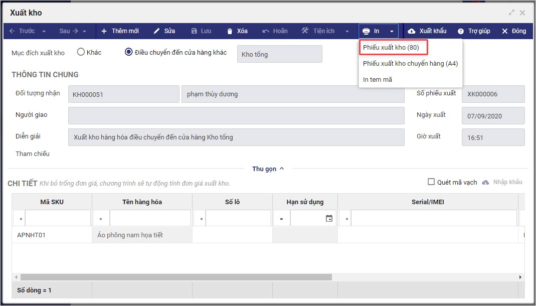Select Điều chuyển đến cửa hàng khác radio

(128, 52)
